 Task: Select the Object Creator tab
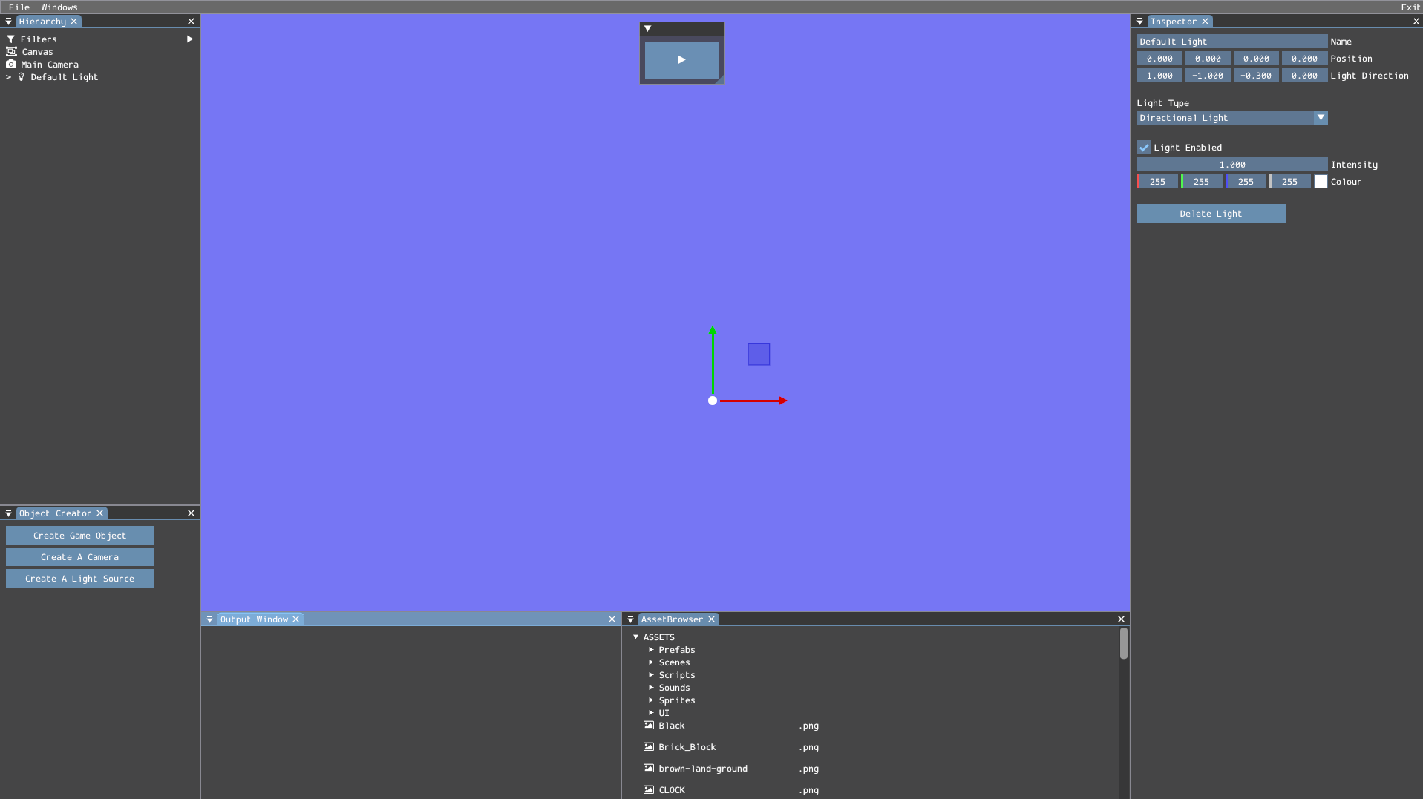click(x=55, y=513)
